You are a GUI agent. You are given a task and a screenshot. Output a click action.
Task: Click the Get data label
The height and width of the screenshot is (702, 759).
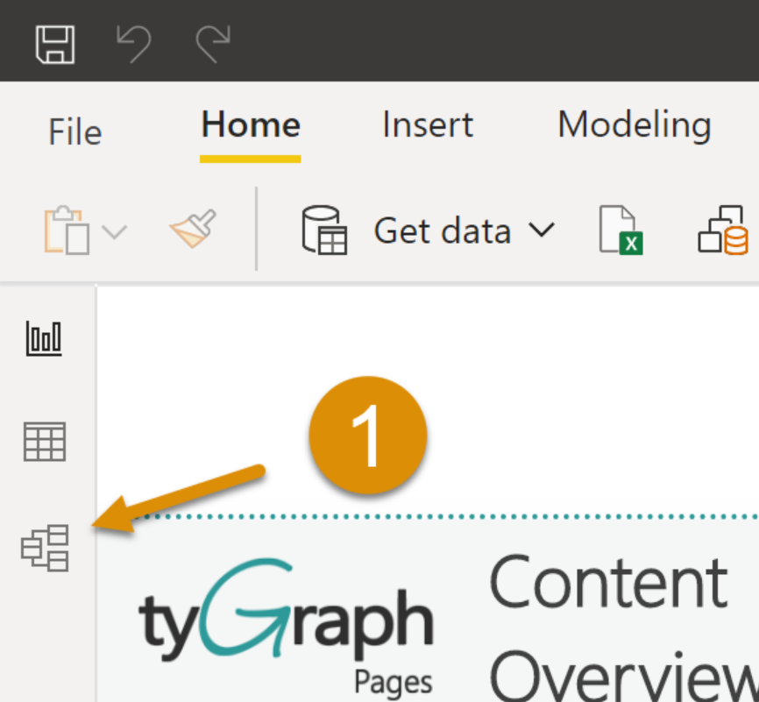[443, 231]
